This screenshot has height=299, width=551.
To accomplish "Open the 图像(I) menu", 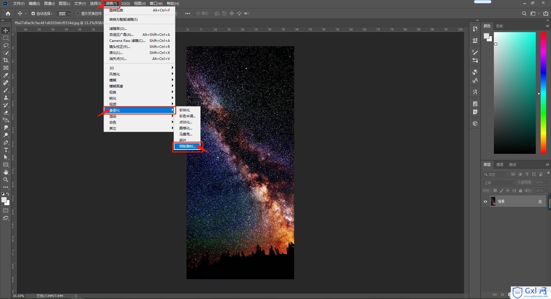I will coord(49,3).
